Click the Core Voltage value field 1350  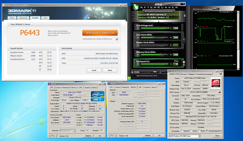(x=175, y=28)
